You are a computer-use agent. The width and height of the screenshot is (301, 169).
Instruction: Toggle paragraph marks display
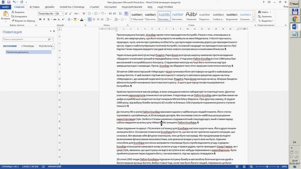click(126, 14)
